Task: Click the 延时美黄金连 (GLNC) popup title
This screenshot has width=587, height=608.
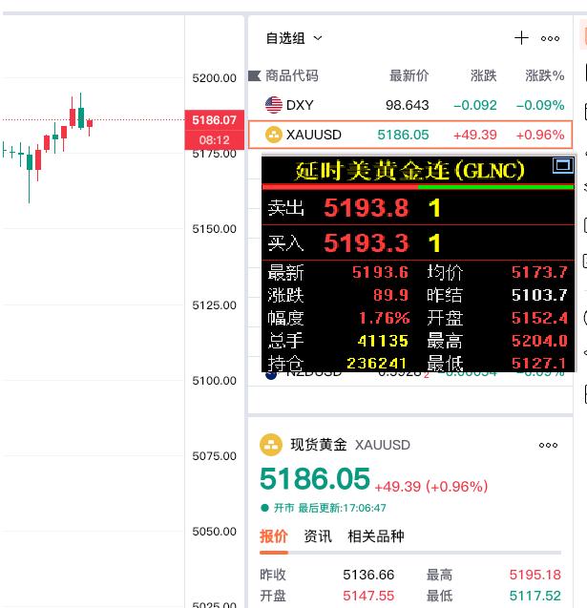Action: tap(409, 171)
